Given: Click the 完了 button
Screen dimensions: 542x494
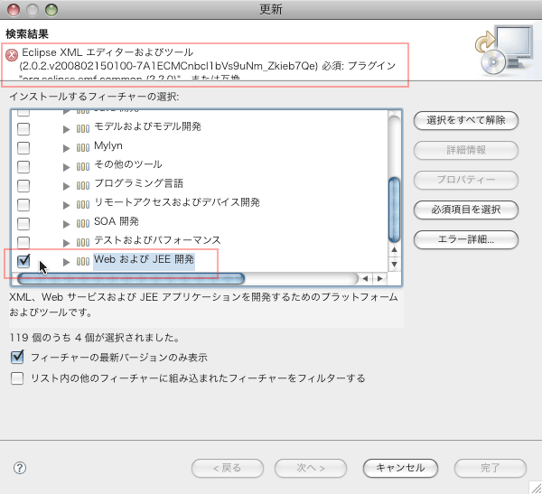Looking at the screenshot, I should coord(491,468).
